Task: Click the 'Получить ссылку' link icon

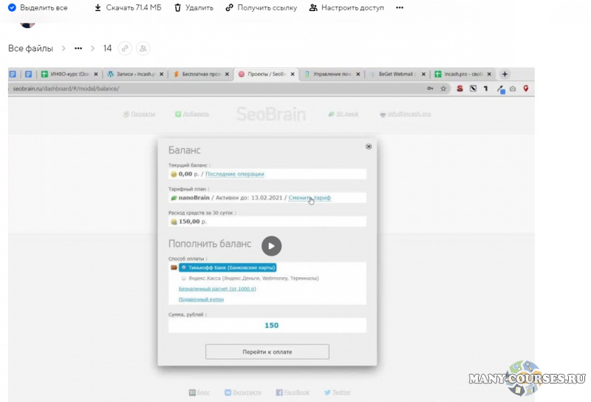Action: (x=229, y=7)
